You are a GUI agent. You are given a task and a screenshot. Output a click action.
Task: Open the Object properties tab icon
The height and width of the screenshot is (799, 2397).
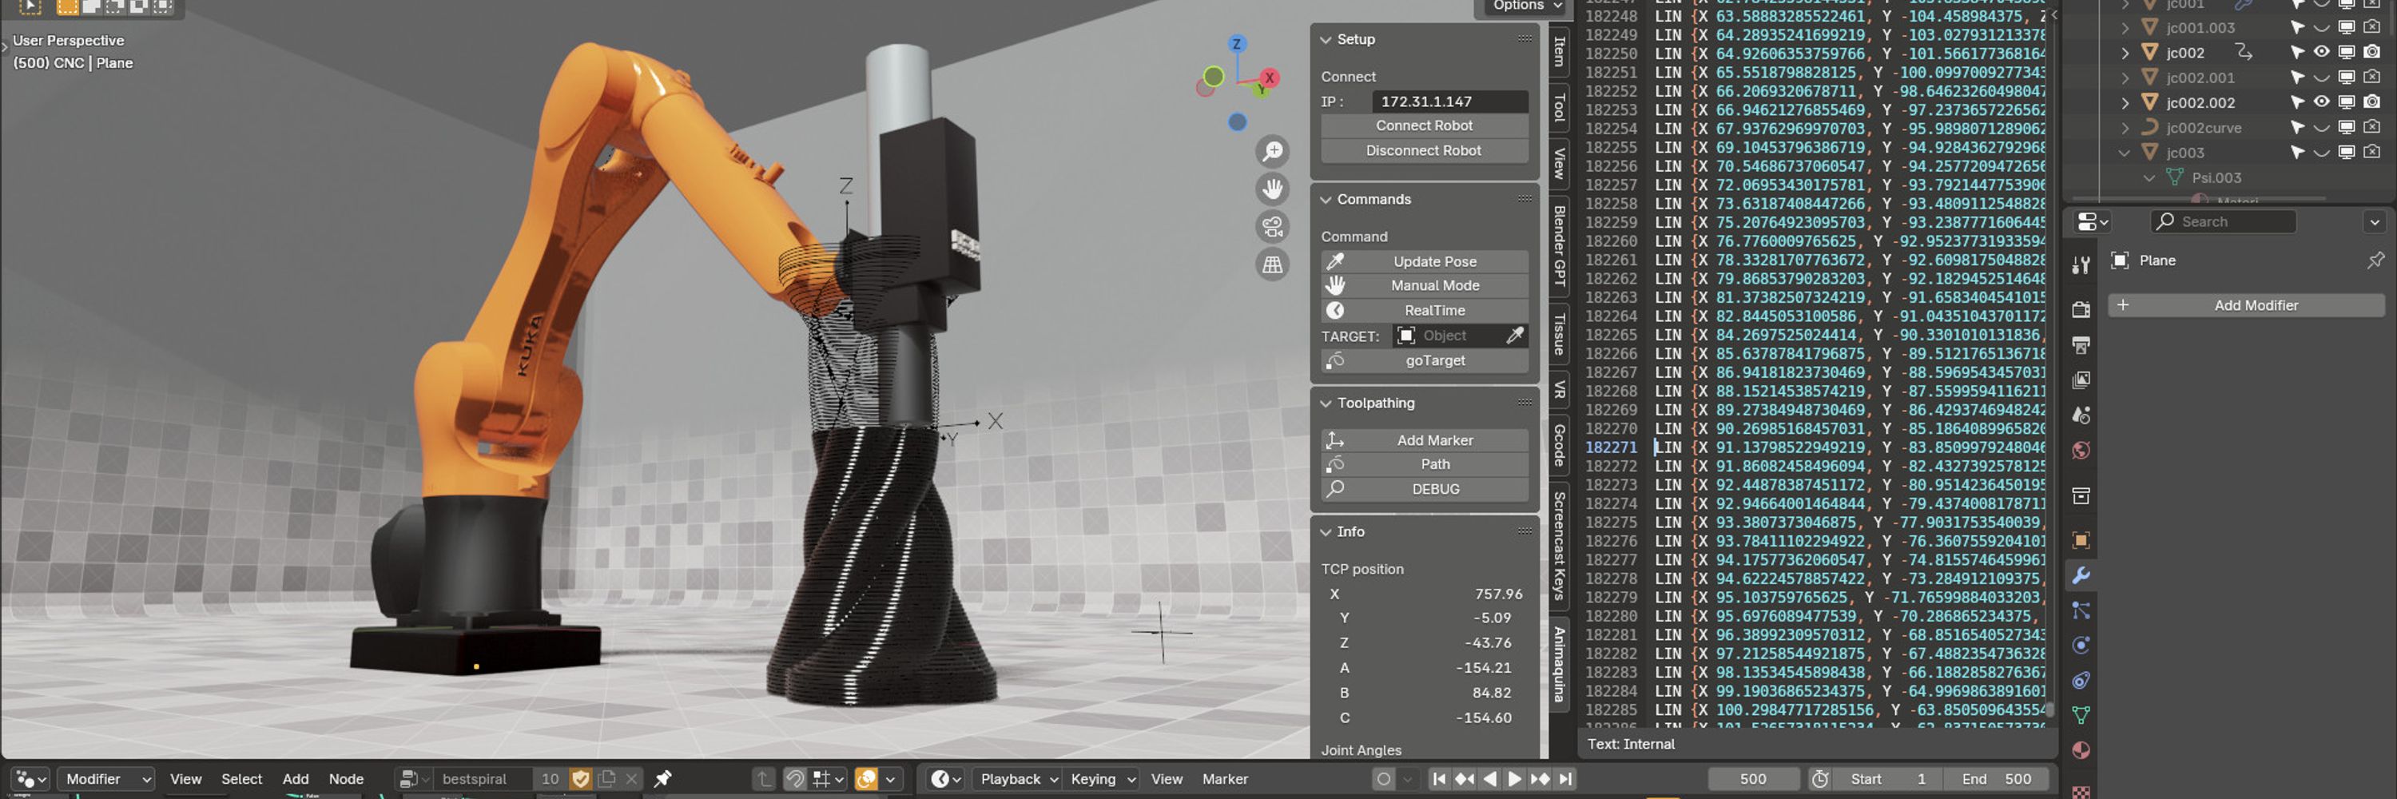(x=2081, y=540)
